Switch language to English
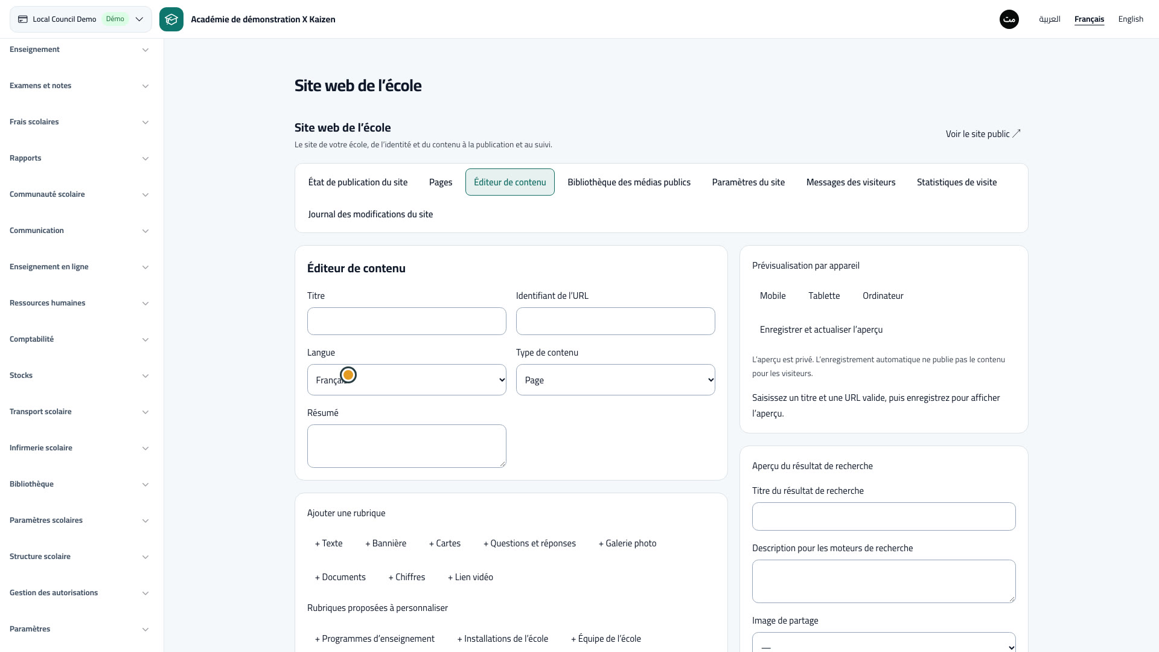 coord(1131,19)
